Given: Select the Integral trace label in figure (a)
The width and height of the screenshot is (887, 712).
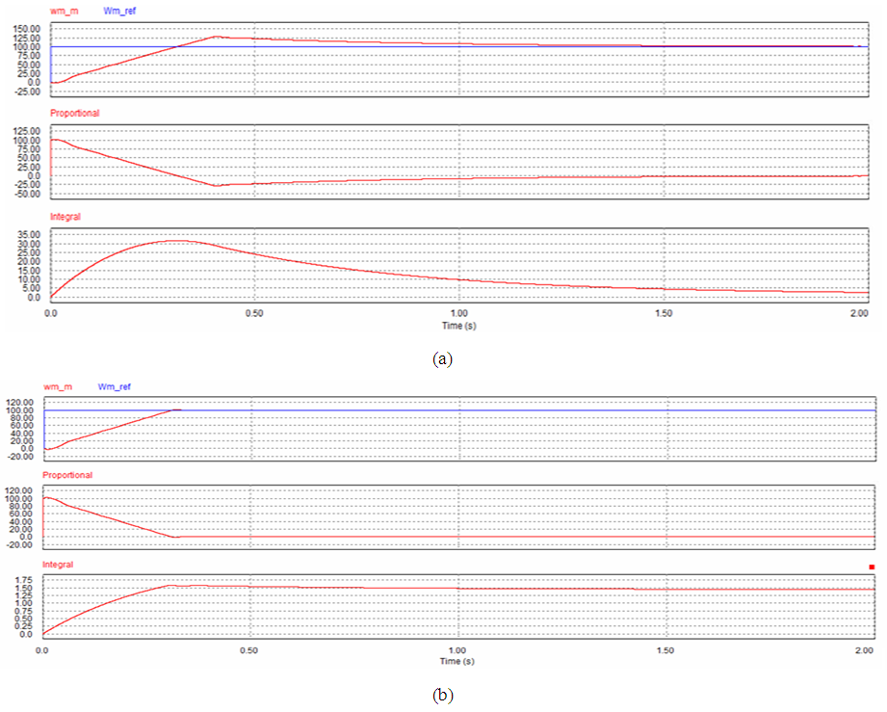Looking at the screenshot, I should [65, 218].
